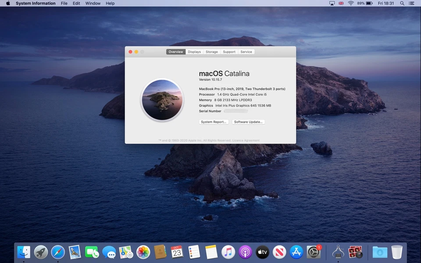Click the macOS Catalina title text

(224, 74)
